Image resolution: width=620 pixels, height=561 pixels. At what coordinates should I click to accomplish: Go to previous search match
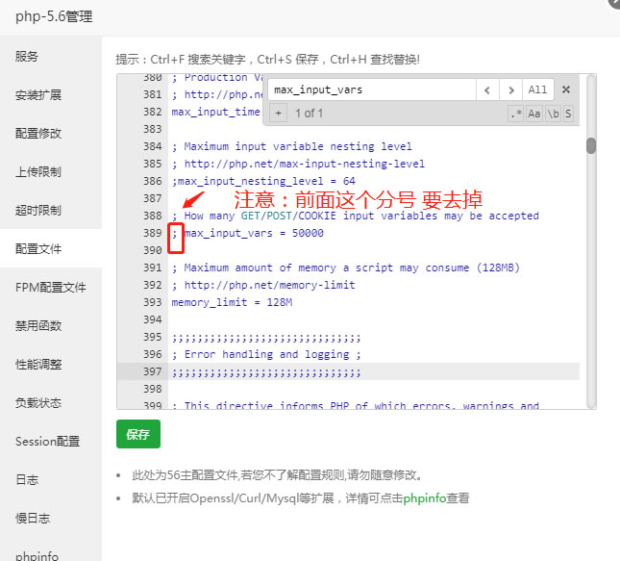487,89
